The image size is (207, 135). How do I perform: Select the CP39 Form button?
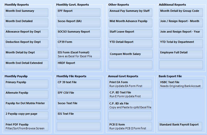tap(78, 44)
